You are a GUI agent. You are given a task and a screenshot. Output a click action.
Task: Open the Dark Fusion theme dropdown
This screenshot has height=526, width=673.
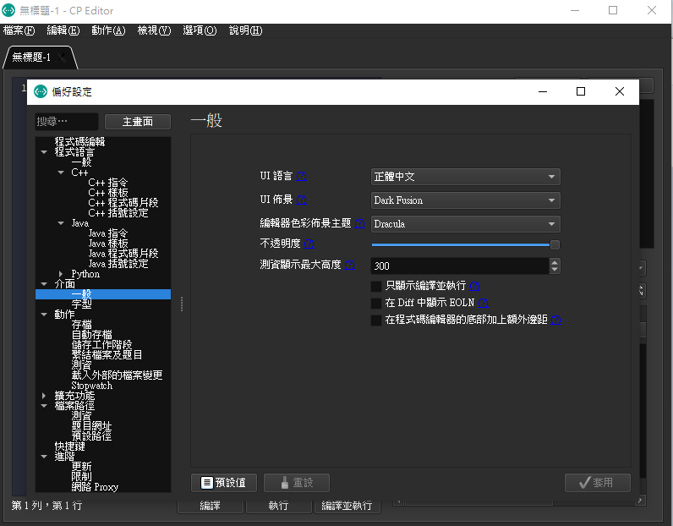point(465,200)
